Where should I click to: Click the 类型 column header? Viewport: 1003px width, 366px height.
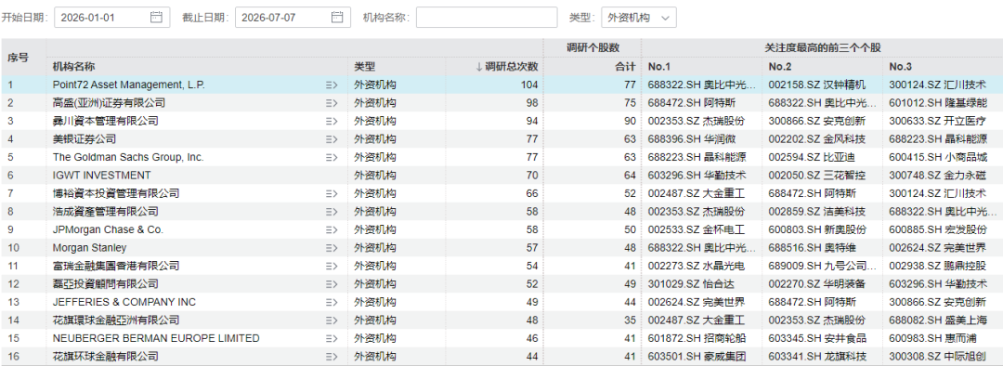click(365, 67)
